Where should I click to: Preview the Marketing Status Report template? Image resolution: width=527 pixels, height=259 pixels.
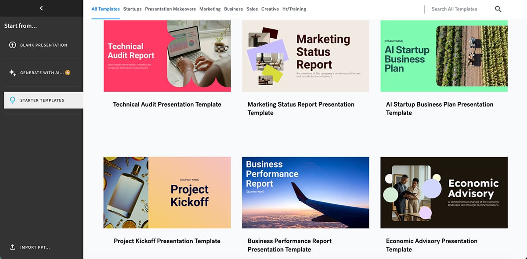tap(305, 56)
